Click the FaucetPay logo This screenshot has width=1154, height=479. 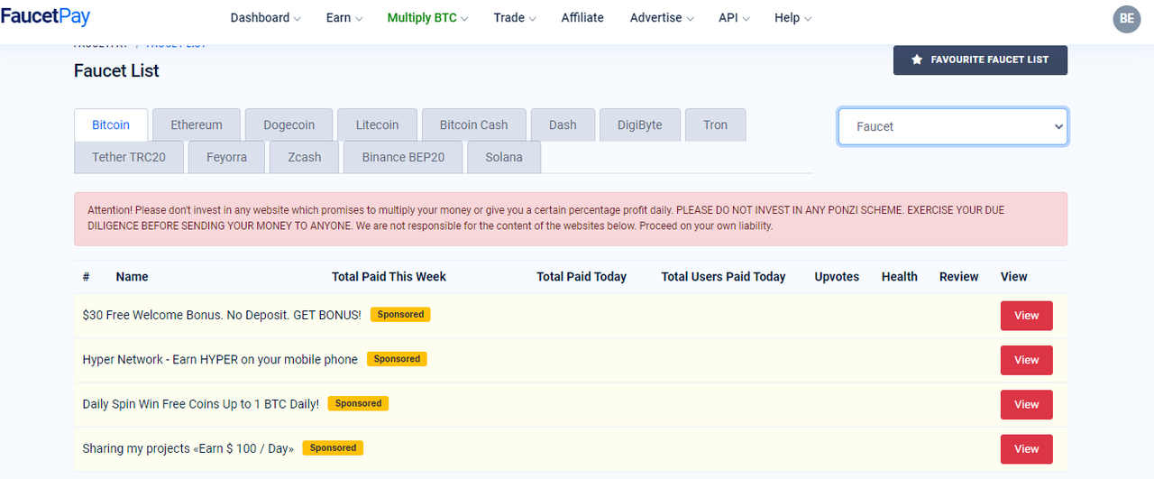45,17
